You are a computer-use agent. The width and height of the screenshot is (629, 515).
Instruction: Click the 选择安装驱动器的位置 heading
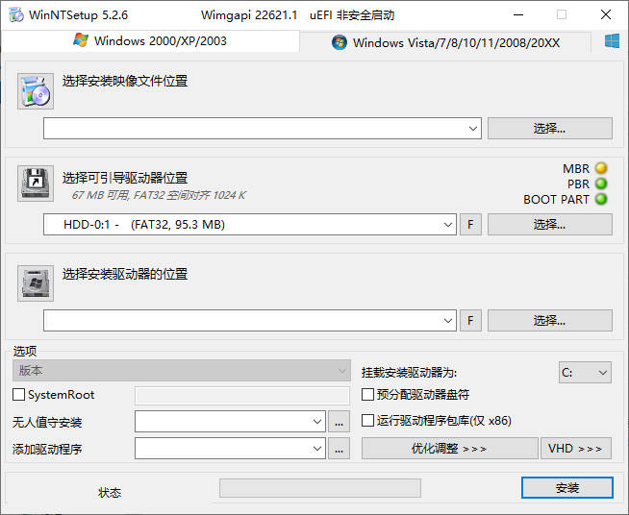point(125,274)
